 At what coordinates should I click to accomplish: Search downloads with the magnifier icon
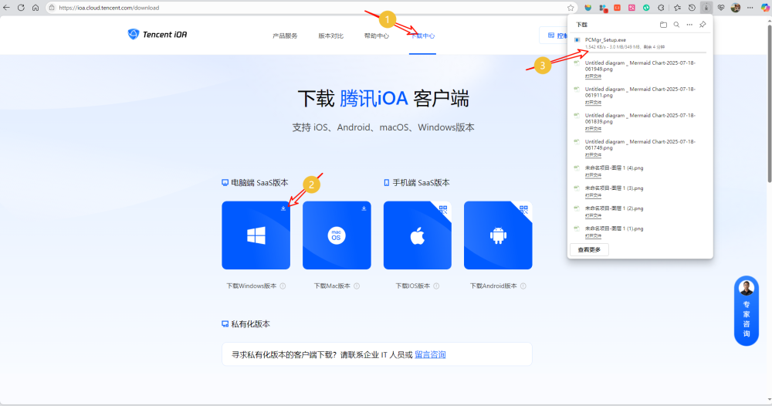[676, 25]
